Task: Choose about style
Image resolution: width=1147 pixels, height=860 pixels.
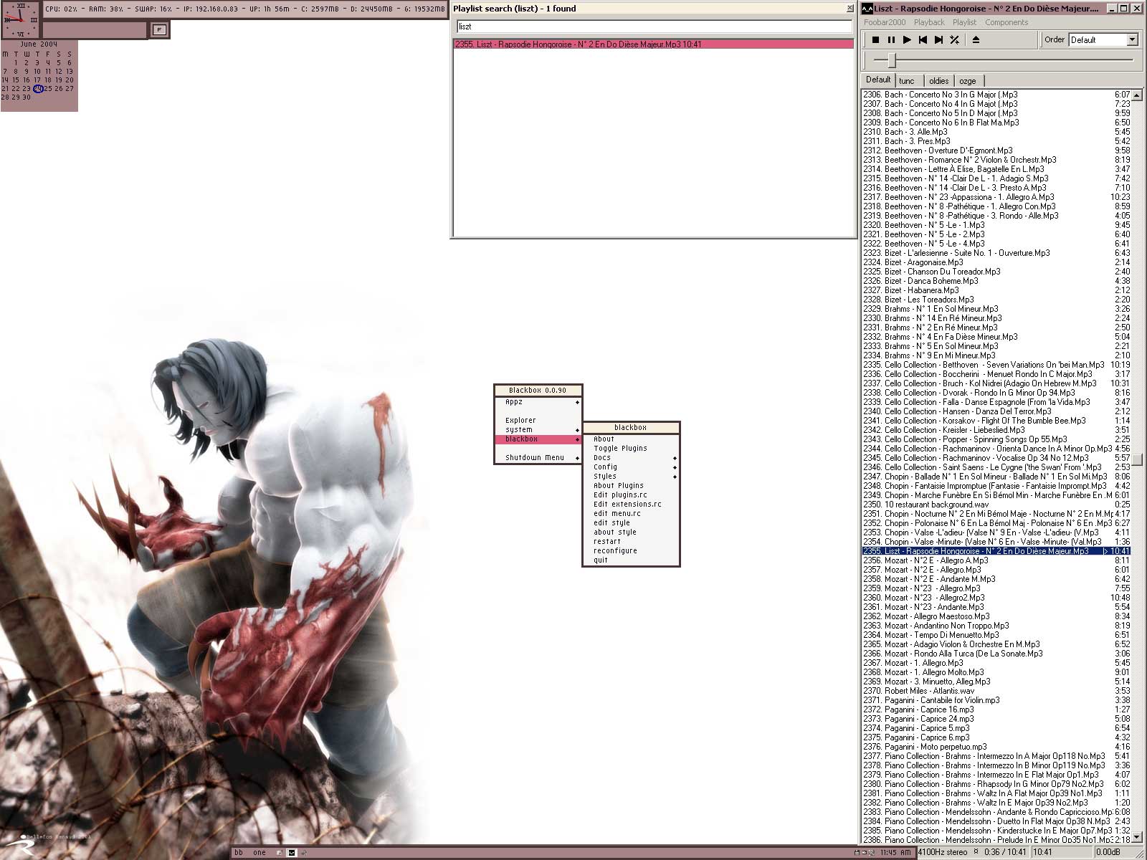Action: [631, 532]
